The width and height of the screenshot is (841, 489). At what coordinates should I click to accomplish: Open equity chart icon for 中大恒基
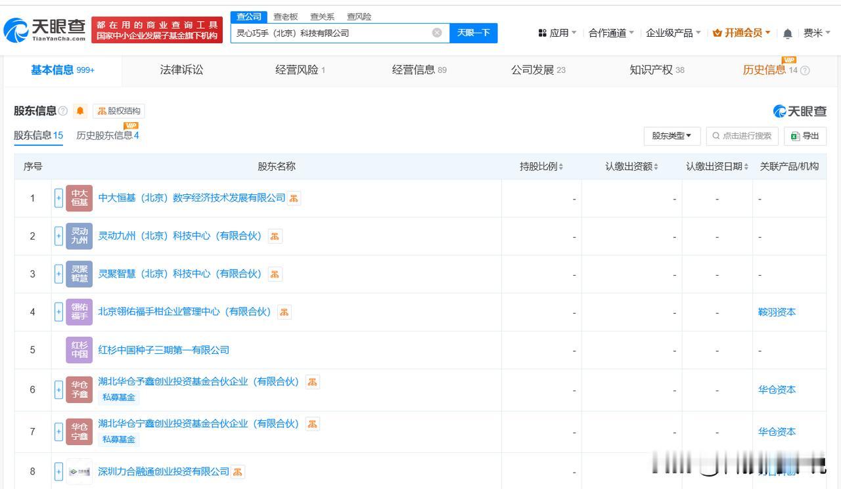pos(294,198)
